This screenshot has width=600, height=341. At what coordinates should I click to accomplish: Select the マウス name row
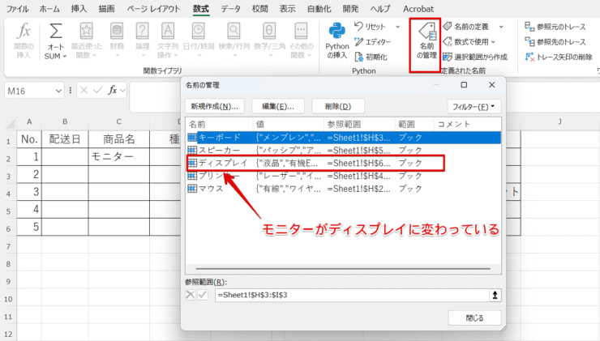coord(343,189)
